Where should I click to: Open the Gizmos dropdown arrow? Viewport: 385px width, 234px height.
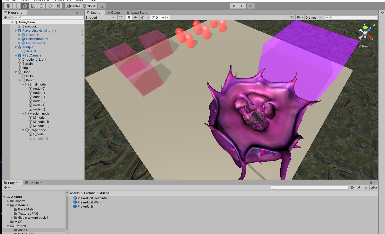coord(320,17)
